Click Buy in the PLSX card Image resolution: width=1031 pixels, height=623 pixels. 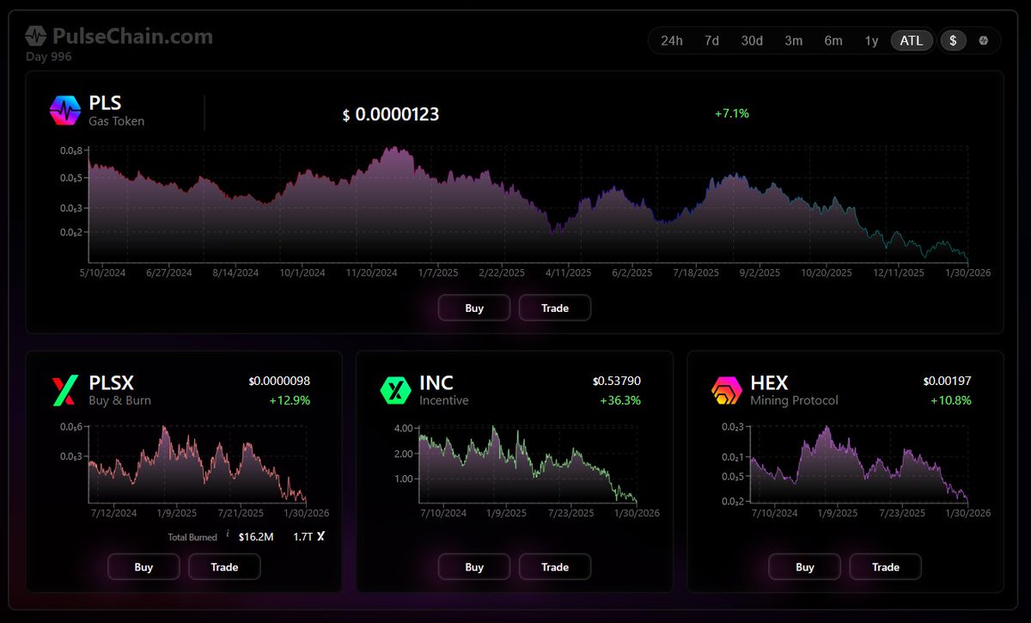(143, 566)
